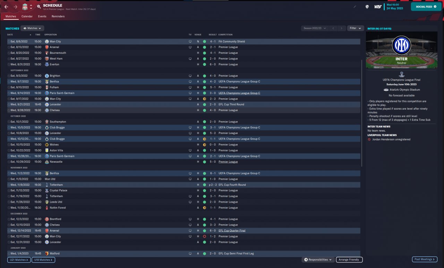Sort by the Date column header
Screen dimensions: 444x268
point(10,35)
